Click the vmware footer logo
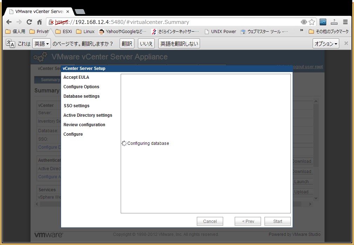 48,234
